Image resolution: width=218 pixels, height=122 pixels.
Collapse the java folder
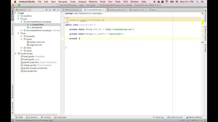18,19
